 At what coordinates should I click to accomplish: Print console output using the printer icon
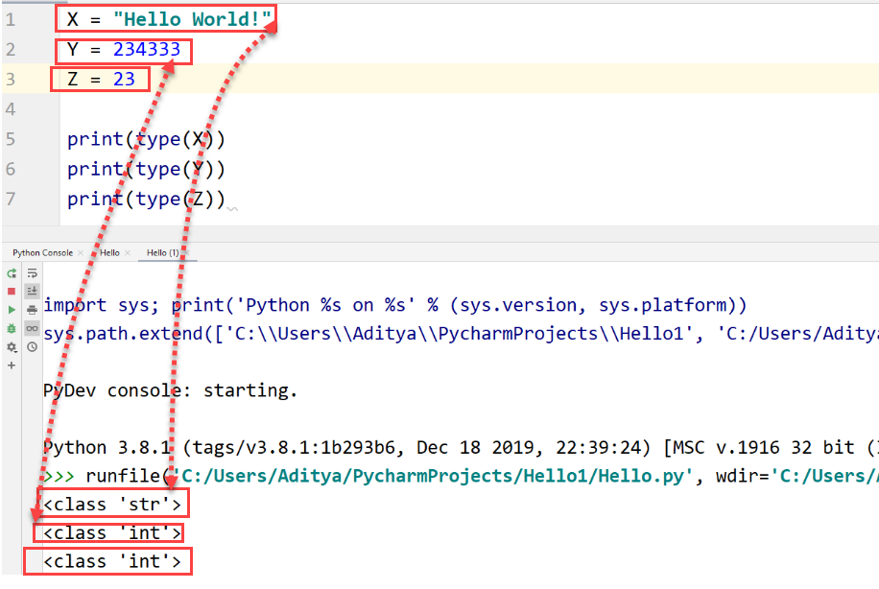click(32, 310)
